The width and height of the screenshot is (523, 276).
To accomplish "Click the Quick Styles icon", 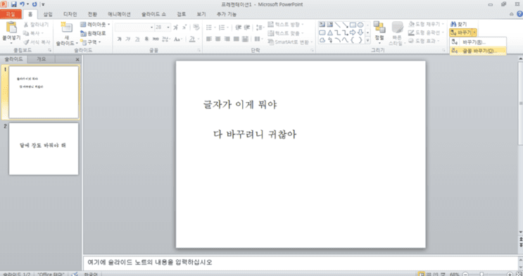I will coord(397,27).
